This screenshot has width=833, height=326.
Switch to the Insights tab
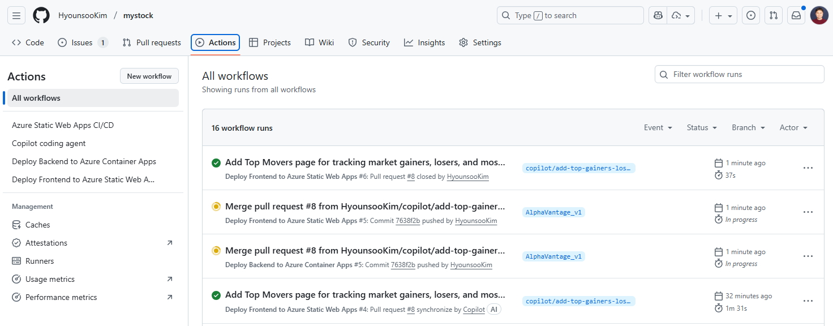click(424, 42)
